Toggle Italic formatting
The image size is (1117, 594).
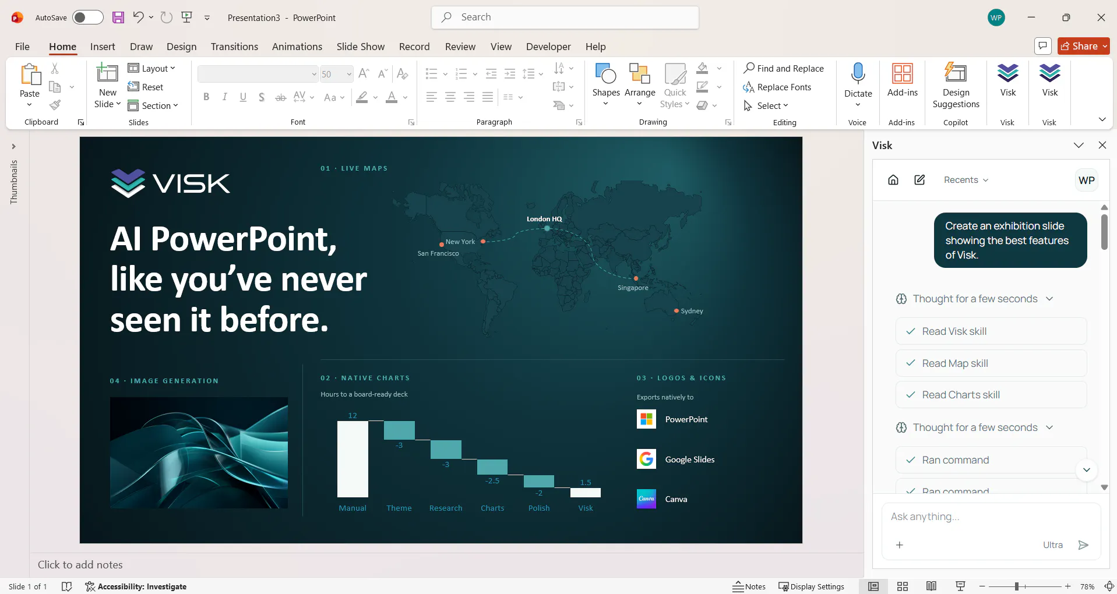click(x=225, y=97)
